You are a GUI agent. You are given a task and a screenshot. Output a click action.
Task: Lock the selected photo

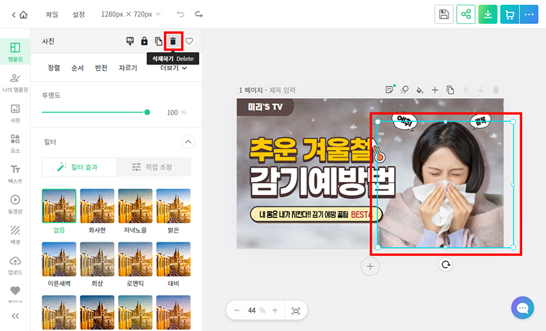tap(144, 41)
